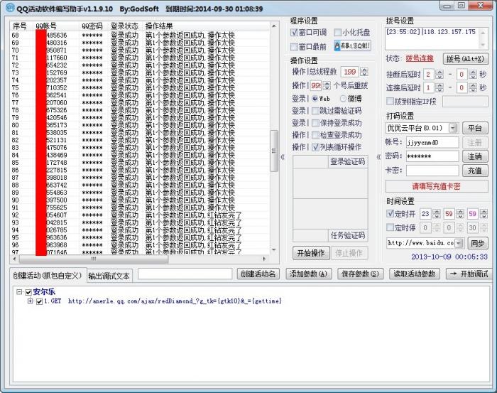Sort by 登录状态 column header
Viewport: 497px width, 393px height.
(x=124, y=26)
